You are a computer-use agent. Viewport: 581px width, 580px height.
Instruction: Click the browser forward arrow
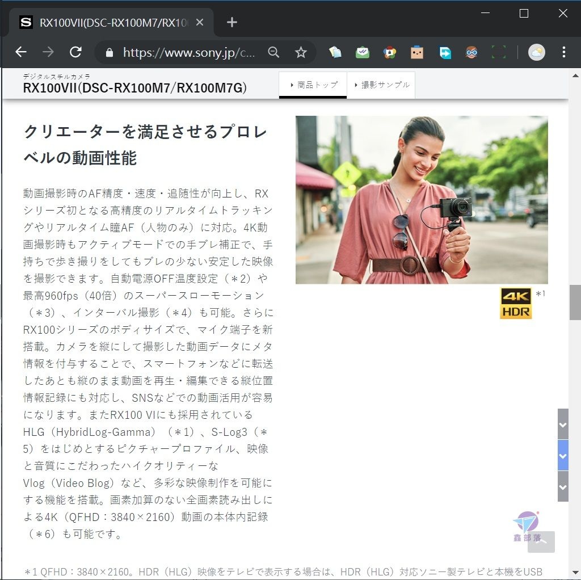click(x=48, y=52)
